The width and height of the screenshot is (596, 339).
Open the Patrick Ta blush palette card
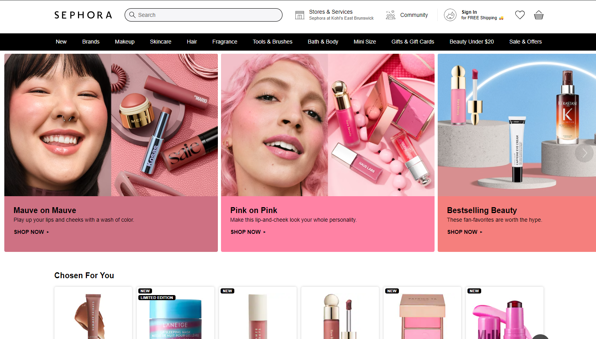coord(422,313)
